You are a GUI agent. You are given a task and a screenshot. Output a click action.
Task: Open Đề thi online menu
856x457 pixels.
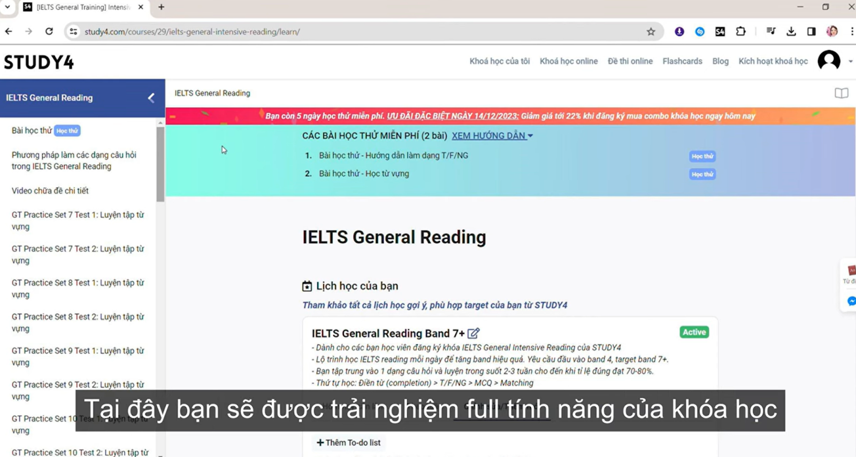pyautogui.click(x=630, y=61)
